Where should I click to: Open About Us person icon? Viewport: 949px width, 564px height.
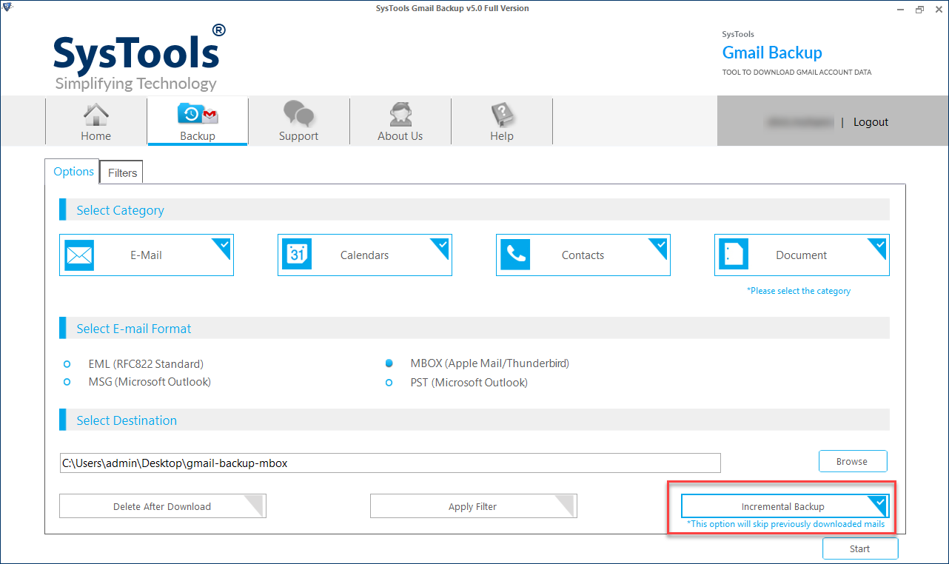pyautogui.click(x=400, y=114)
